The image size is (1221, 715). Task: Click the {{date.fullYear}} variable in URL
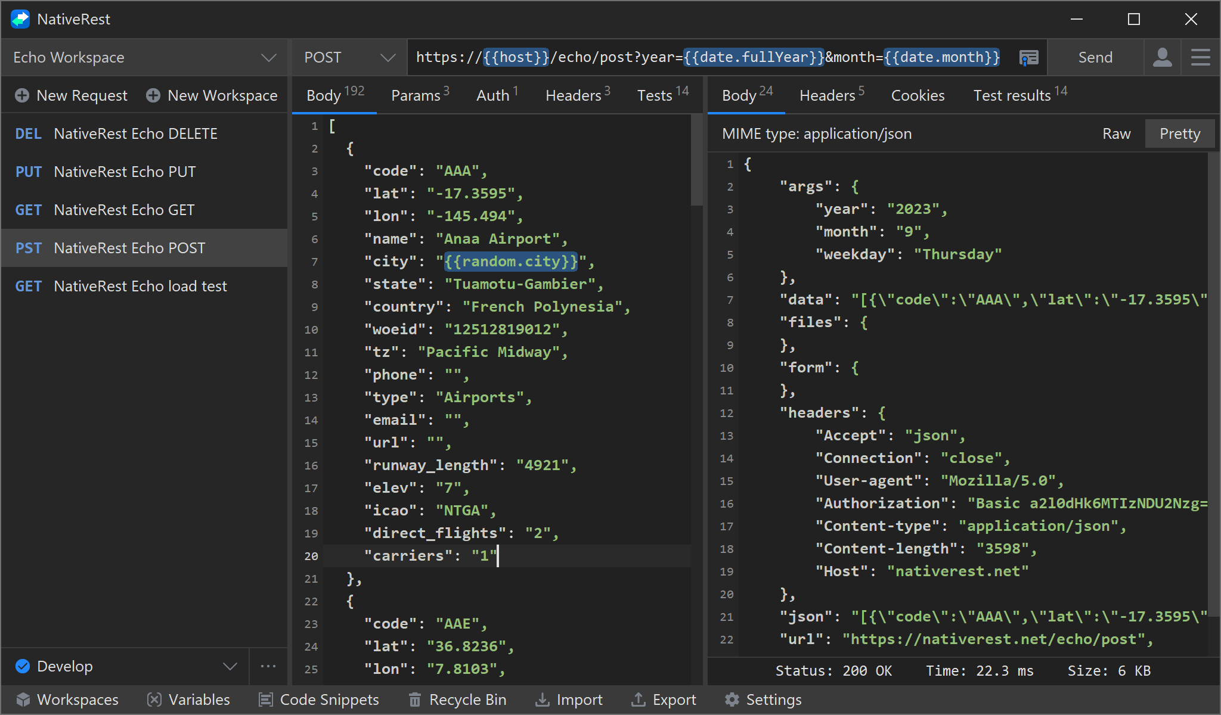(754, 57)
